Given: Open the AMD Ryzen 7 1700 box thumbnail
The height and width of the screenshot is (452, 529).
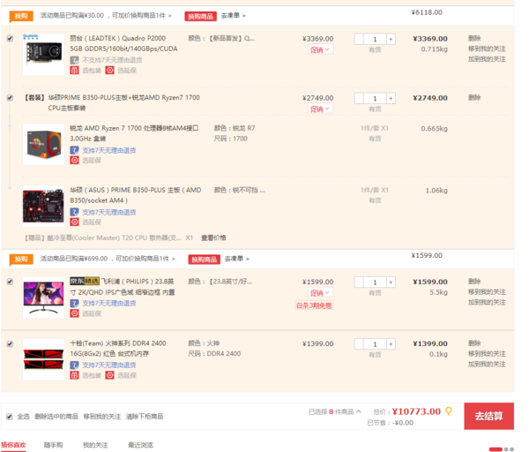Looking at the screenshot, I should click(43, 144).
